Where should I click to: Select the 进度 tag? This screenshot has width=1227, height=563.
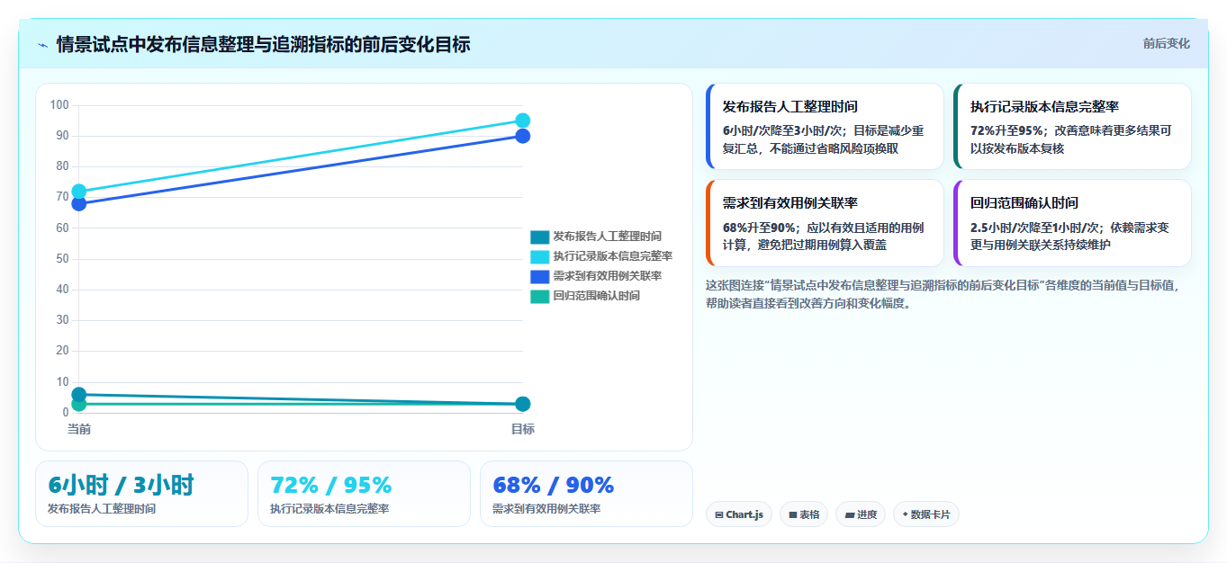pyautogui.click(x=861, y=514)
